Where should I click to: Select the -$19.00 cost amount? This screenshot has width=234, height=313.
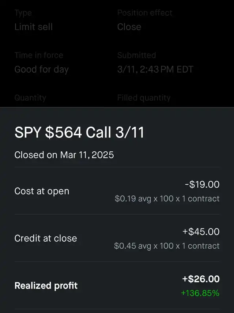[x=202, y=185]
